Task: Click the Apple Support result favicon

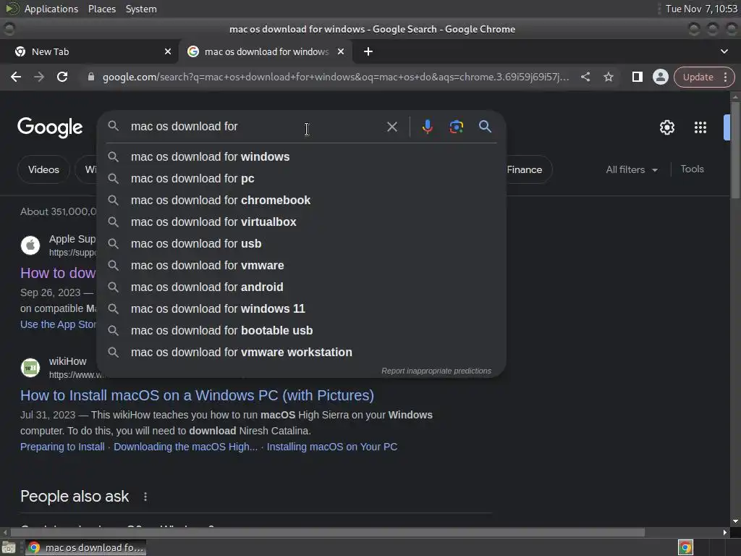Action: [x=30, y=245]
